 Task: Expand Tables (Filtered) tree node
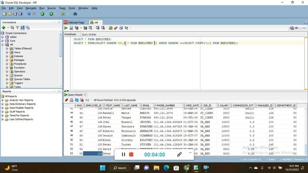(x=7, y=49)
